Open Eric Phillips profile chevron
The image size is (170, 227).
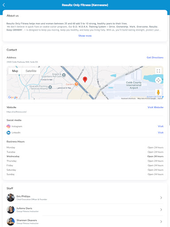(x=161, y=198)
